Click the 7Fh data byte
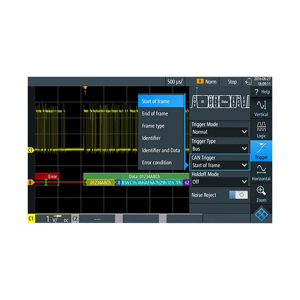The width and height of the screenshot is (300, 300). [x=178, y=183]
